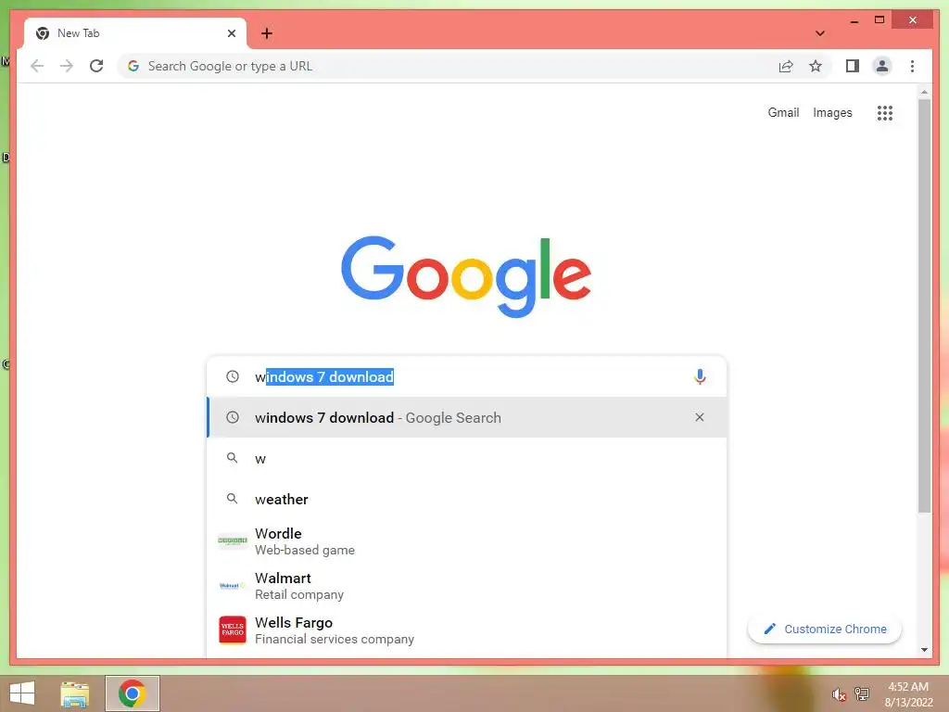949x712 pixels.
Task: Click the Walmart logo in suggestions
Action: coord(233,586)
